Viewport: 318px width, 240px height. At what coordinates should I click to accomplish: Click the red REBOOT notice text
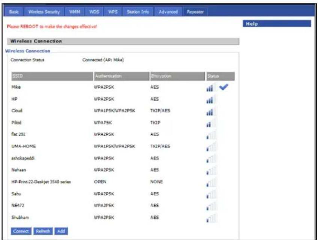(52, 26)
